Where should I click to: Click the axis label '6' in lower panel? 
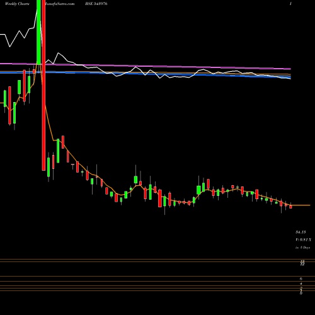pyautogui.click(x=301, y=279)
